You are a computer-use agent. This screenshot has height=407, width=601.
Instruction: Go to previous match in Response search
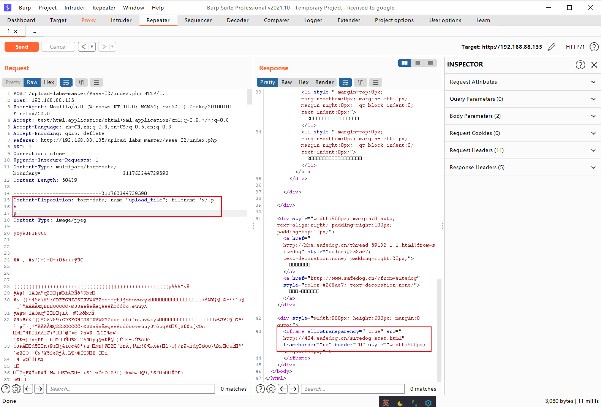(283, 389)
